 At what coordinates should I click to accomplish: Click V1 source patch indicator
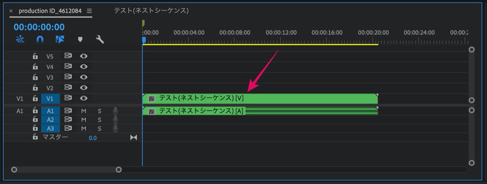(20, 98)
